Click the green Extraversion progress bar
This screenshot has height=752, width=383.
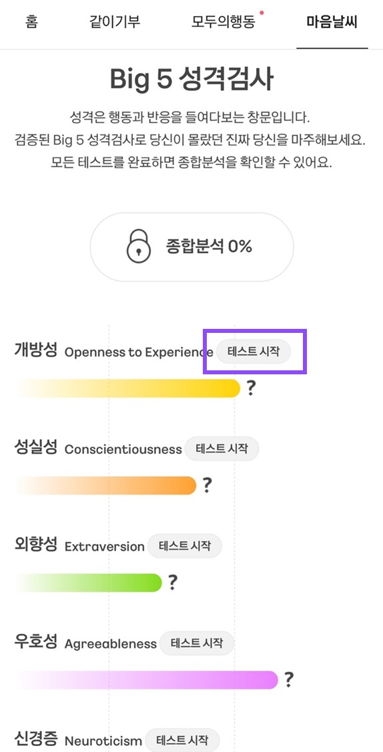pyautogui.click(x=89, y=583)
